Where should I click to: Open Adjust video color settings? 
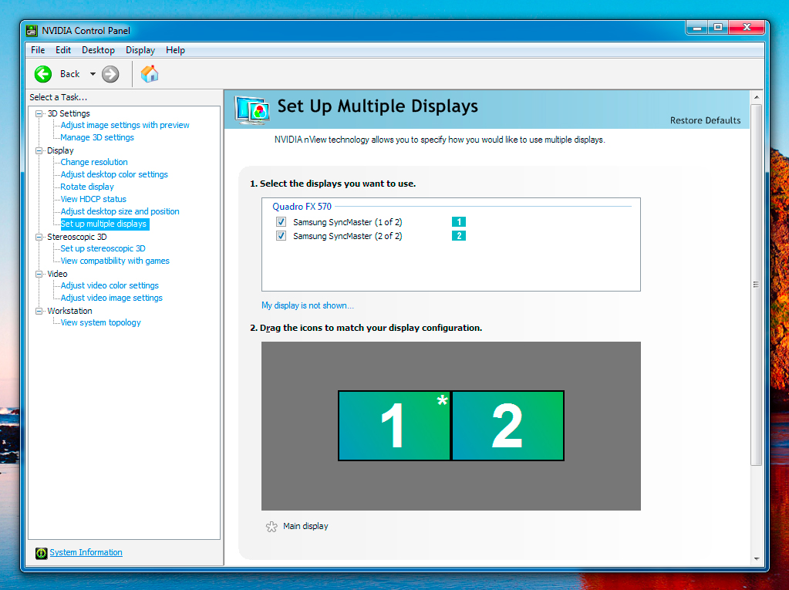coord(110,285)
